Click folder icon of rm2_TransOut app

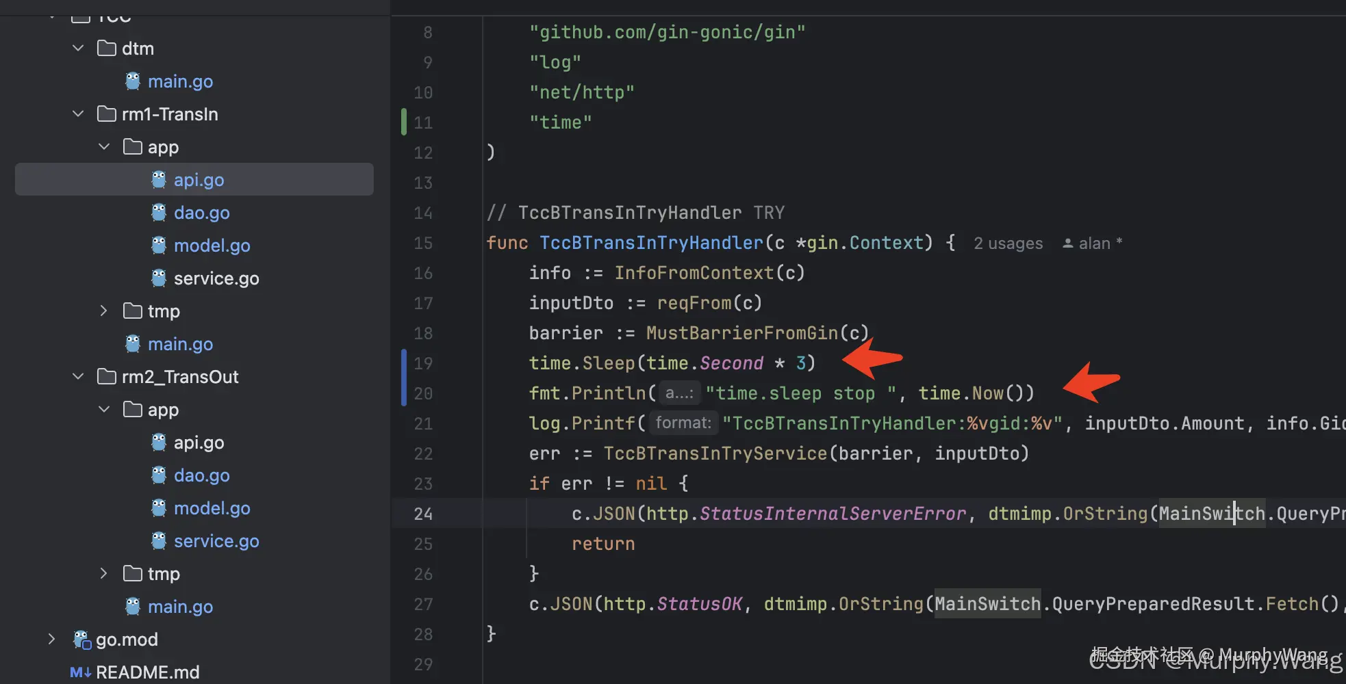[133, 409]
